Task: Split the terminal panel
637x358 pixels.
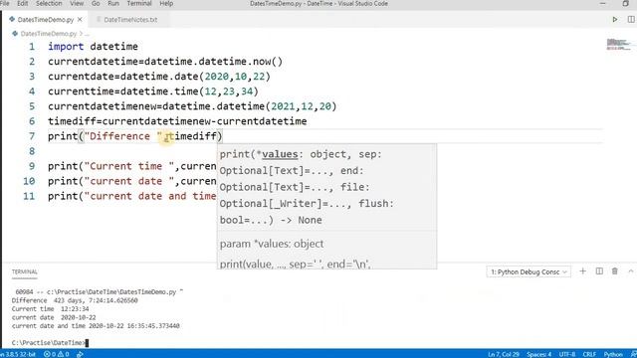Action: (599, 271)
